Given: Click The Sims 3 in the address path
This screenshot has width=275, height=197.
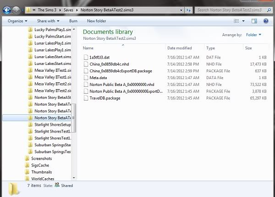Looking at the screenshot, I should (47, 10).
